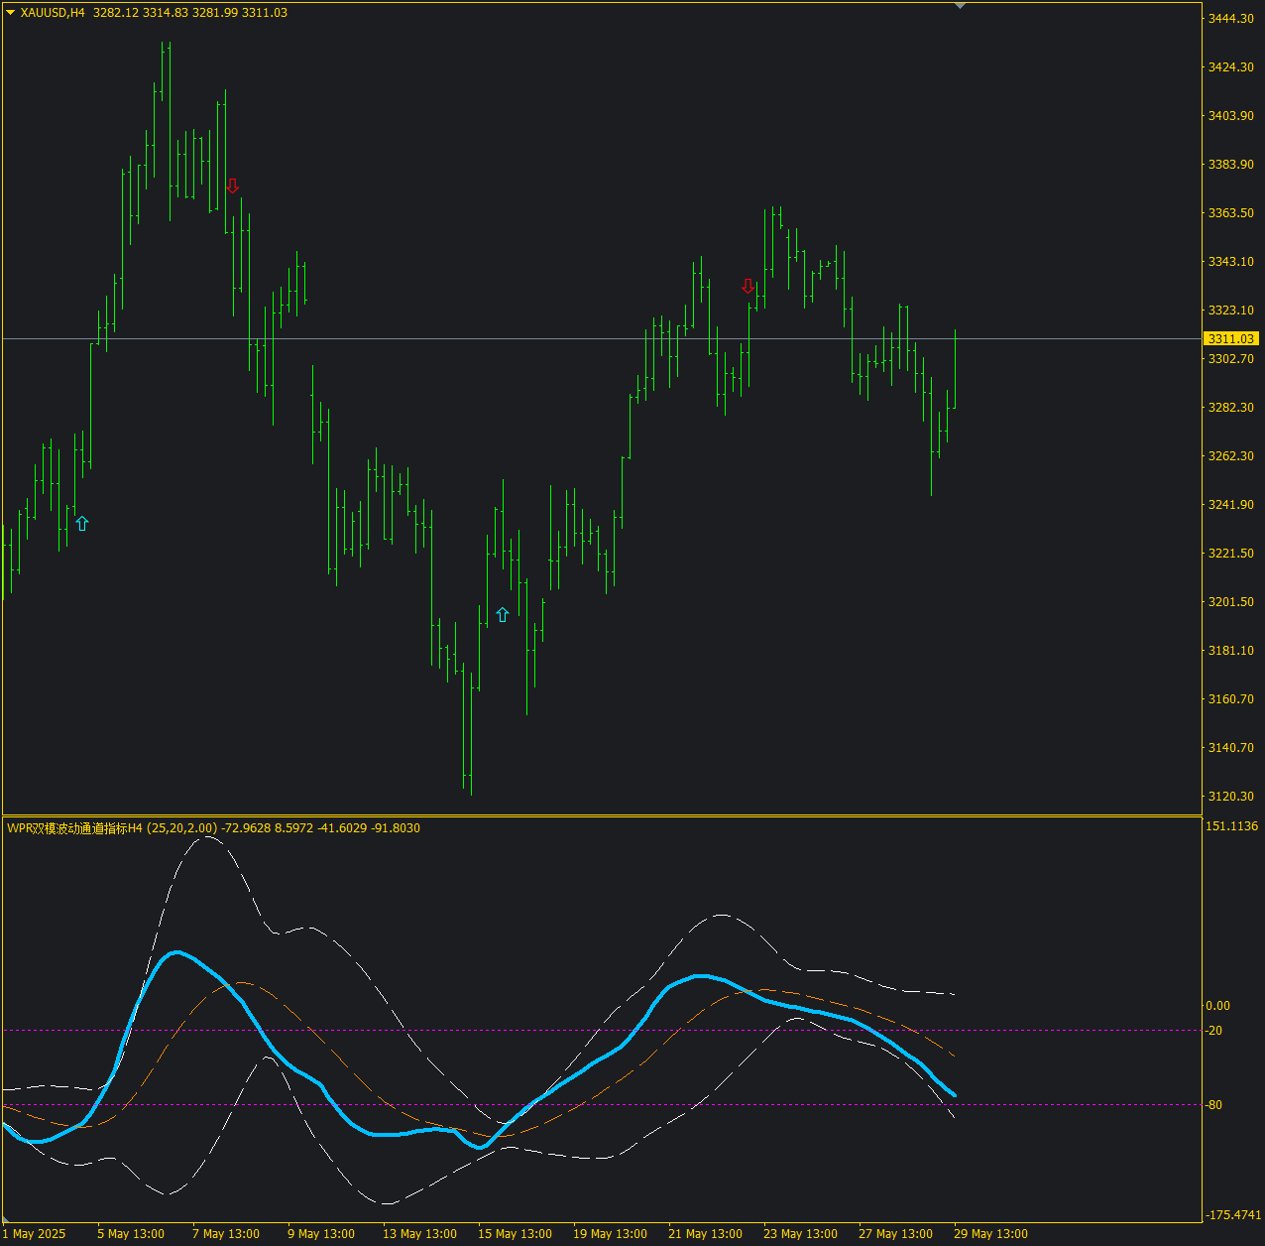
Task: Click the gray horizontal current price line
Action: tap(602, 339)
